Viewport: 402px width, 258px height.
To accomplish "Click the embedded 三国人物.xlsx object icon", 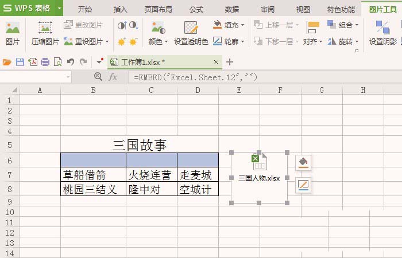I will pyautogui.click(x=259, y=162).
